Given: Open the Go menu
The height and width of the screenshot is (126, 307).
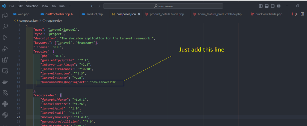Looking at the screenshot, I should [54, 6].
